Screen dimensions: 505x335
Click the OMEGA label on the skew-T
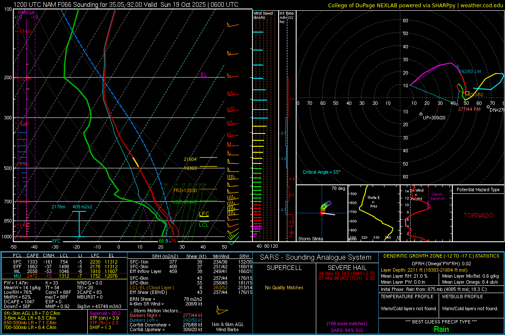(x=26, y=12)
